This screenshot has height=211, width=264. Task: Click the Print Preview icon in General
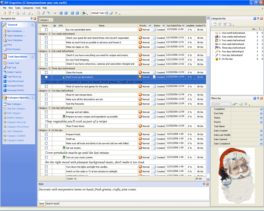(5, 49)
